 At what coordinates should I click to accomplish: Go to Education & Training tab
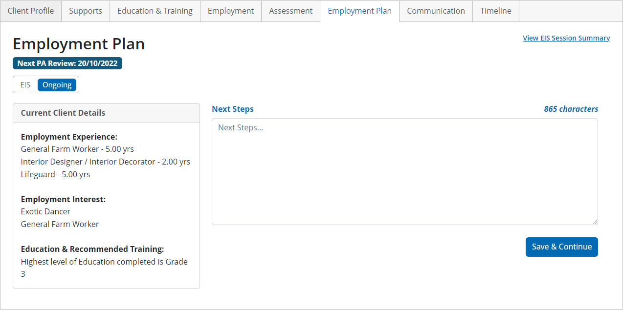pos(155,11)
